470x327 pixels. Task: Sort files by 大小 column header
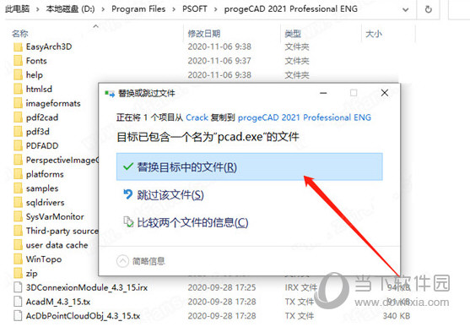[374, 33]
